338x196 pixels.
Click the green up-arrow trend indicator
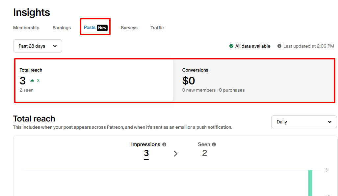[x=32, y=80]
